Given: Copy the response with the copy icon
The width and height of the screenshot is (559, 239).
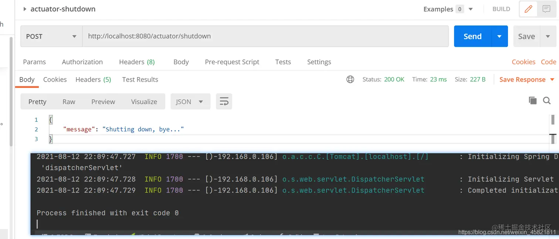Looking at the screenshot, I should pos(533,100).
